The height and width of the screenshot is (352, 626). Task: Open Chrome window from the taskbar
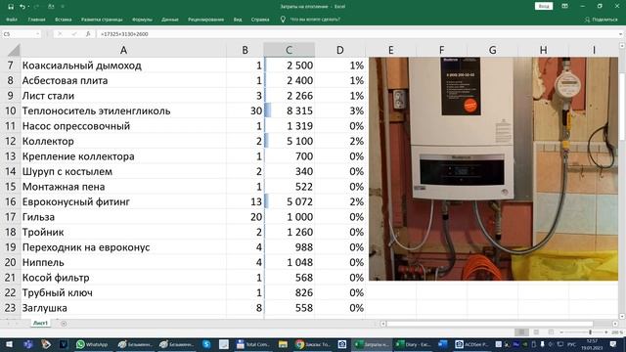pos(313,344)
